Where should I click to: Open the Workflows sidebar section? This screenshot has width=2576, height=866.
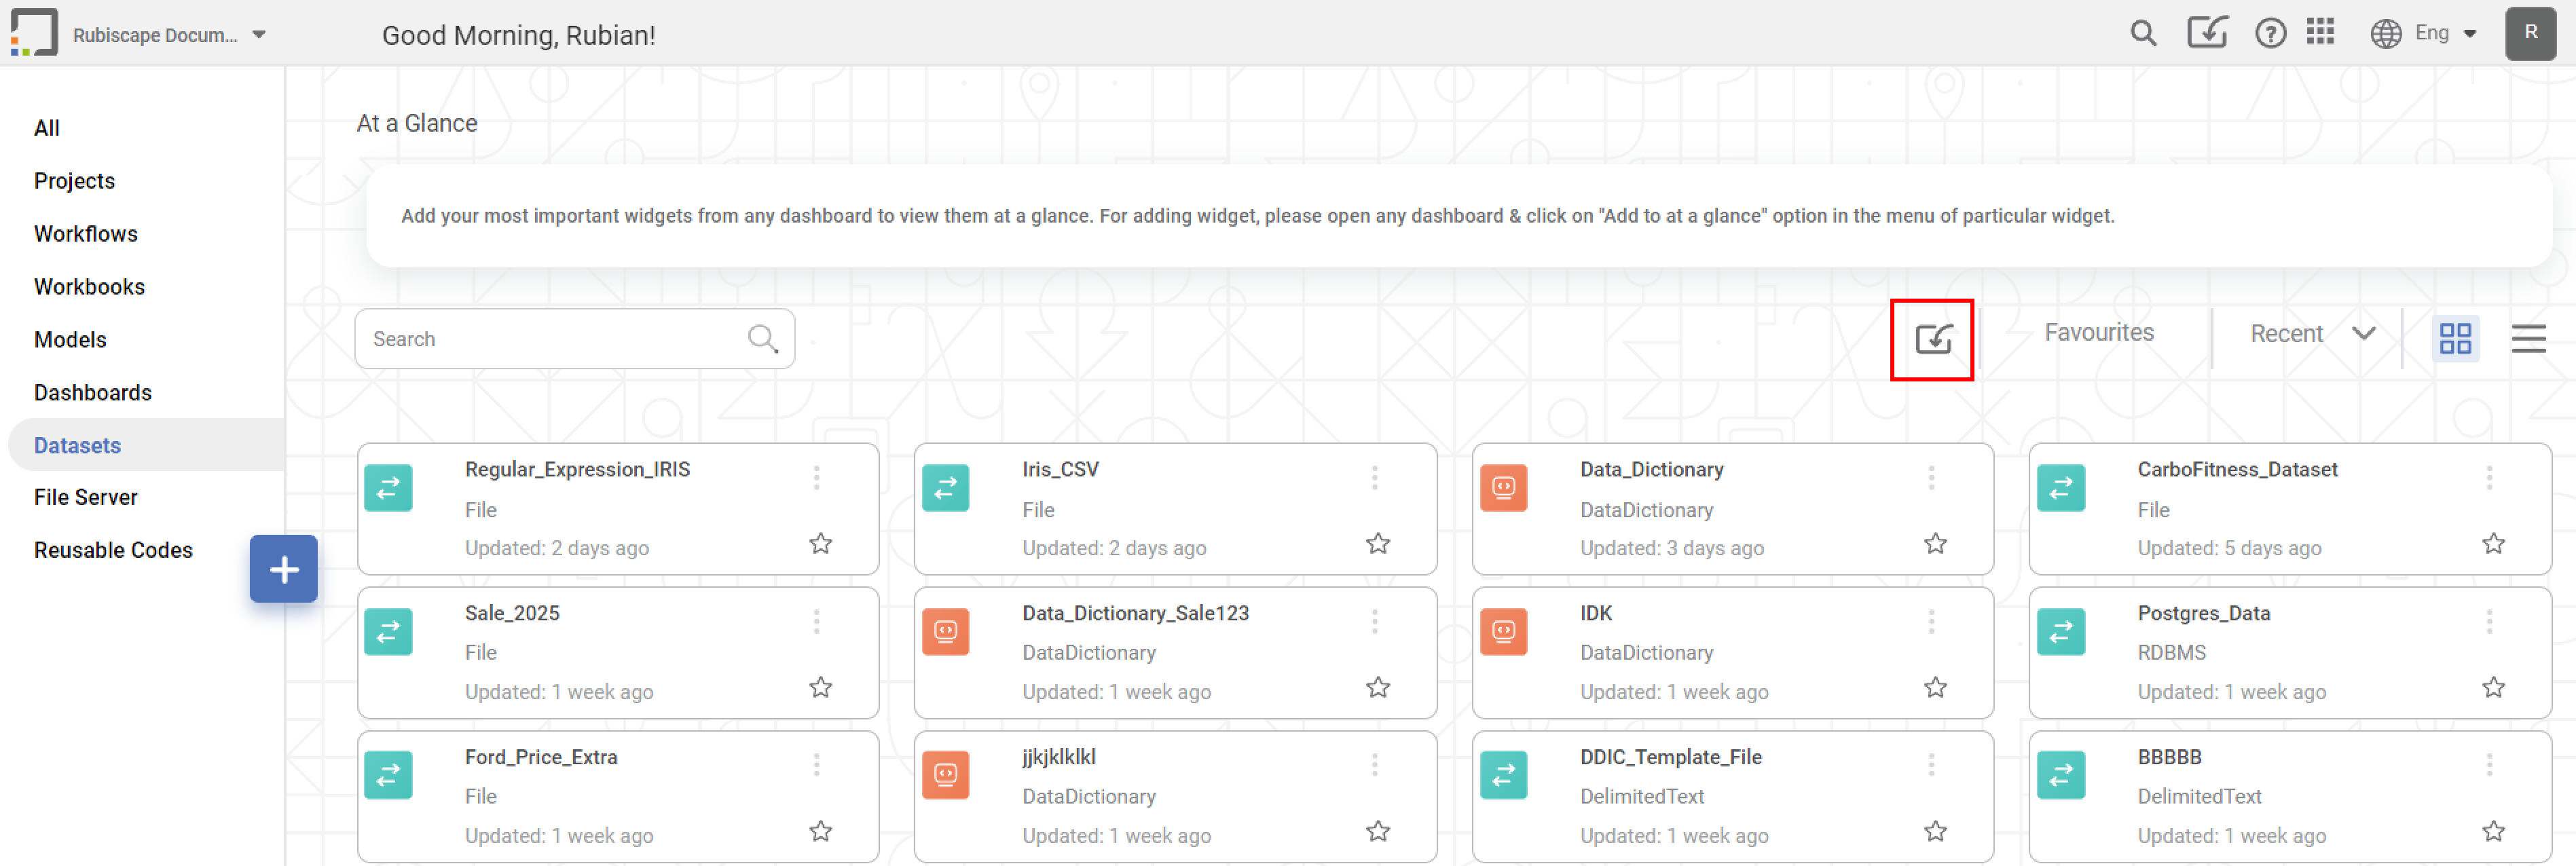coord(85,233)
